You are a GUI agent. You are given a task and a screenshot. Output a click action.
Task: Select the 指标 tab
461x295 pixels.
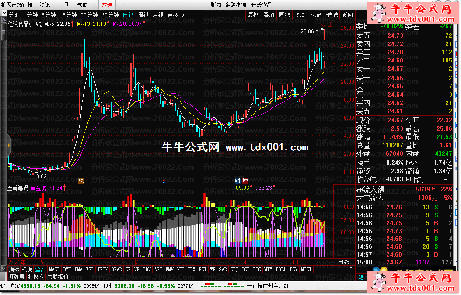pos(14,269)
